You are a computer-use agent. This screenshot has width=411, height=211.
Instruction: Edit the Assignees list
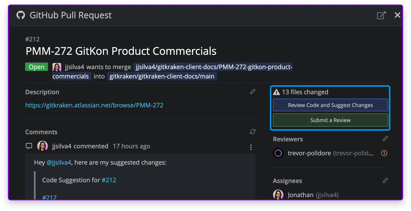(385, 181)
